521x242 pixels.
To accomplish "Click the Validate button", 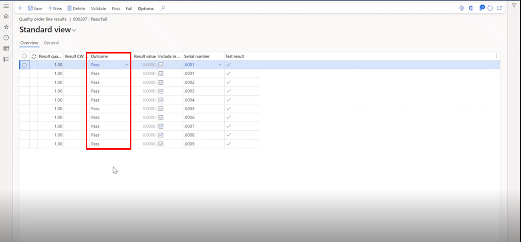I will pyautogui.click(x=98, y=9).
